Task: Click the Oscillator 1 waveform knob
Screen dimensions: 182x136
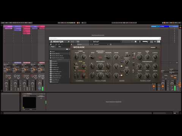Action: pos(108,57)
